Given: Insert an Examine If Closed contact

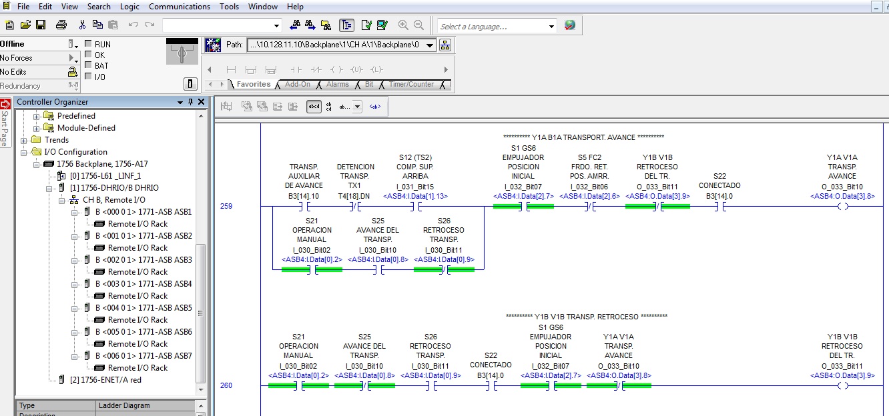Looking at the screenshot, I should [x=295, y=69].
